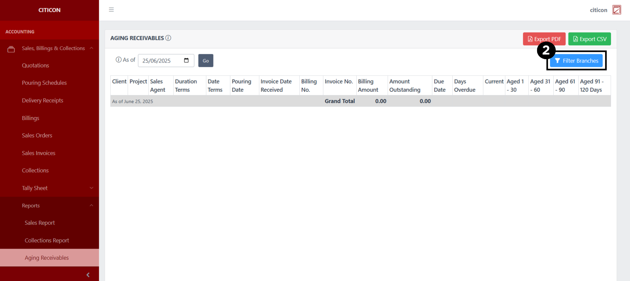Open citicon user profile avatar icon
Screen dimensions: 630x281
pos(617,10)
